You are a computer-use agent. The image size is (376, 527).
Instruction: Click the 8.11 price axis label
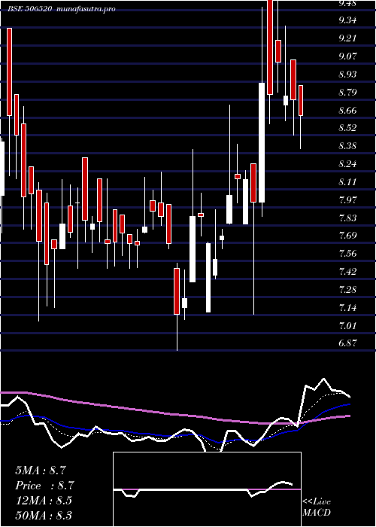coord(347,182)
